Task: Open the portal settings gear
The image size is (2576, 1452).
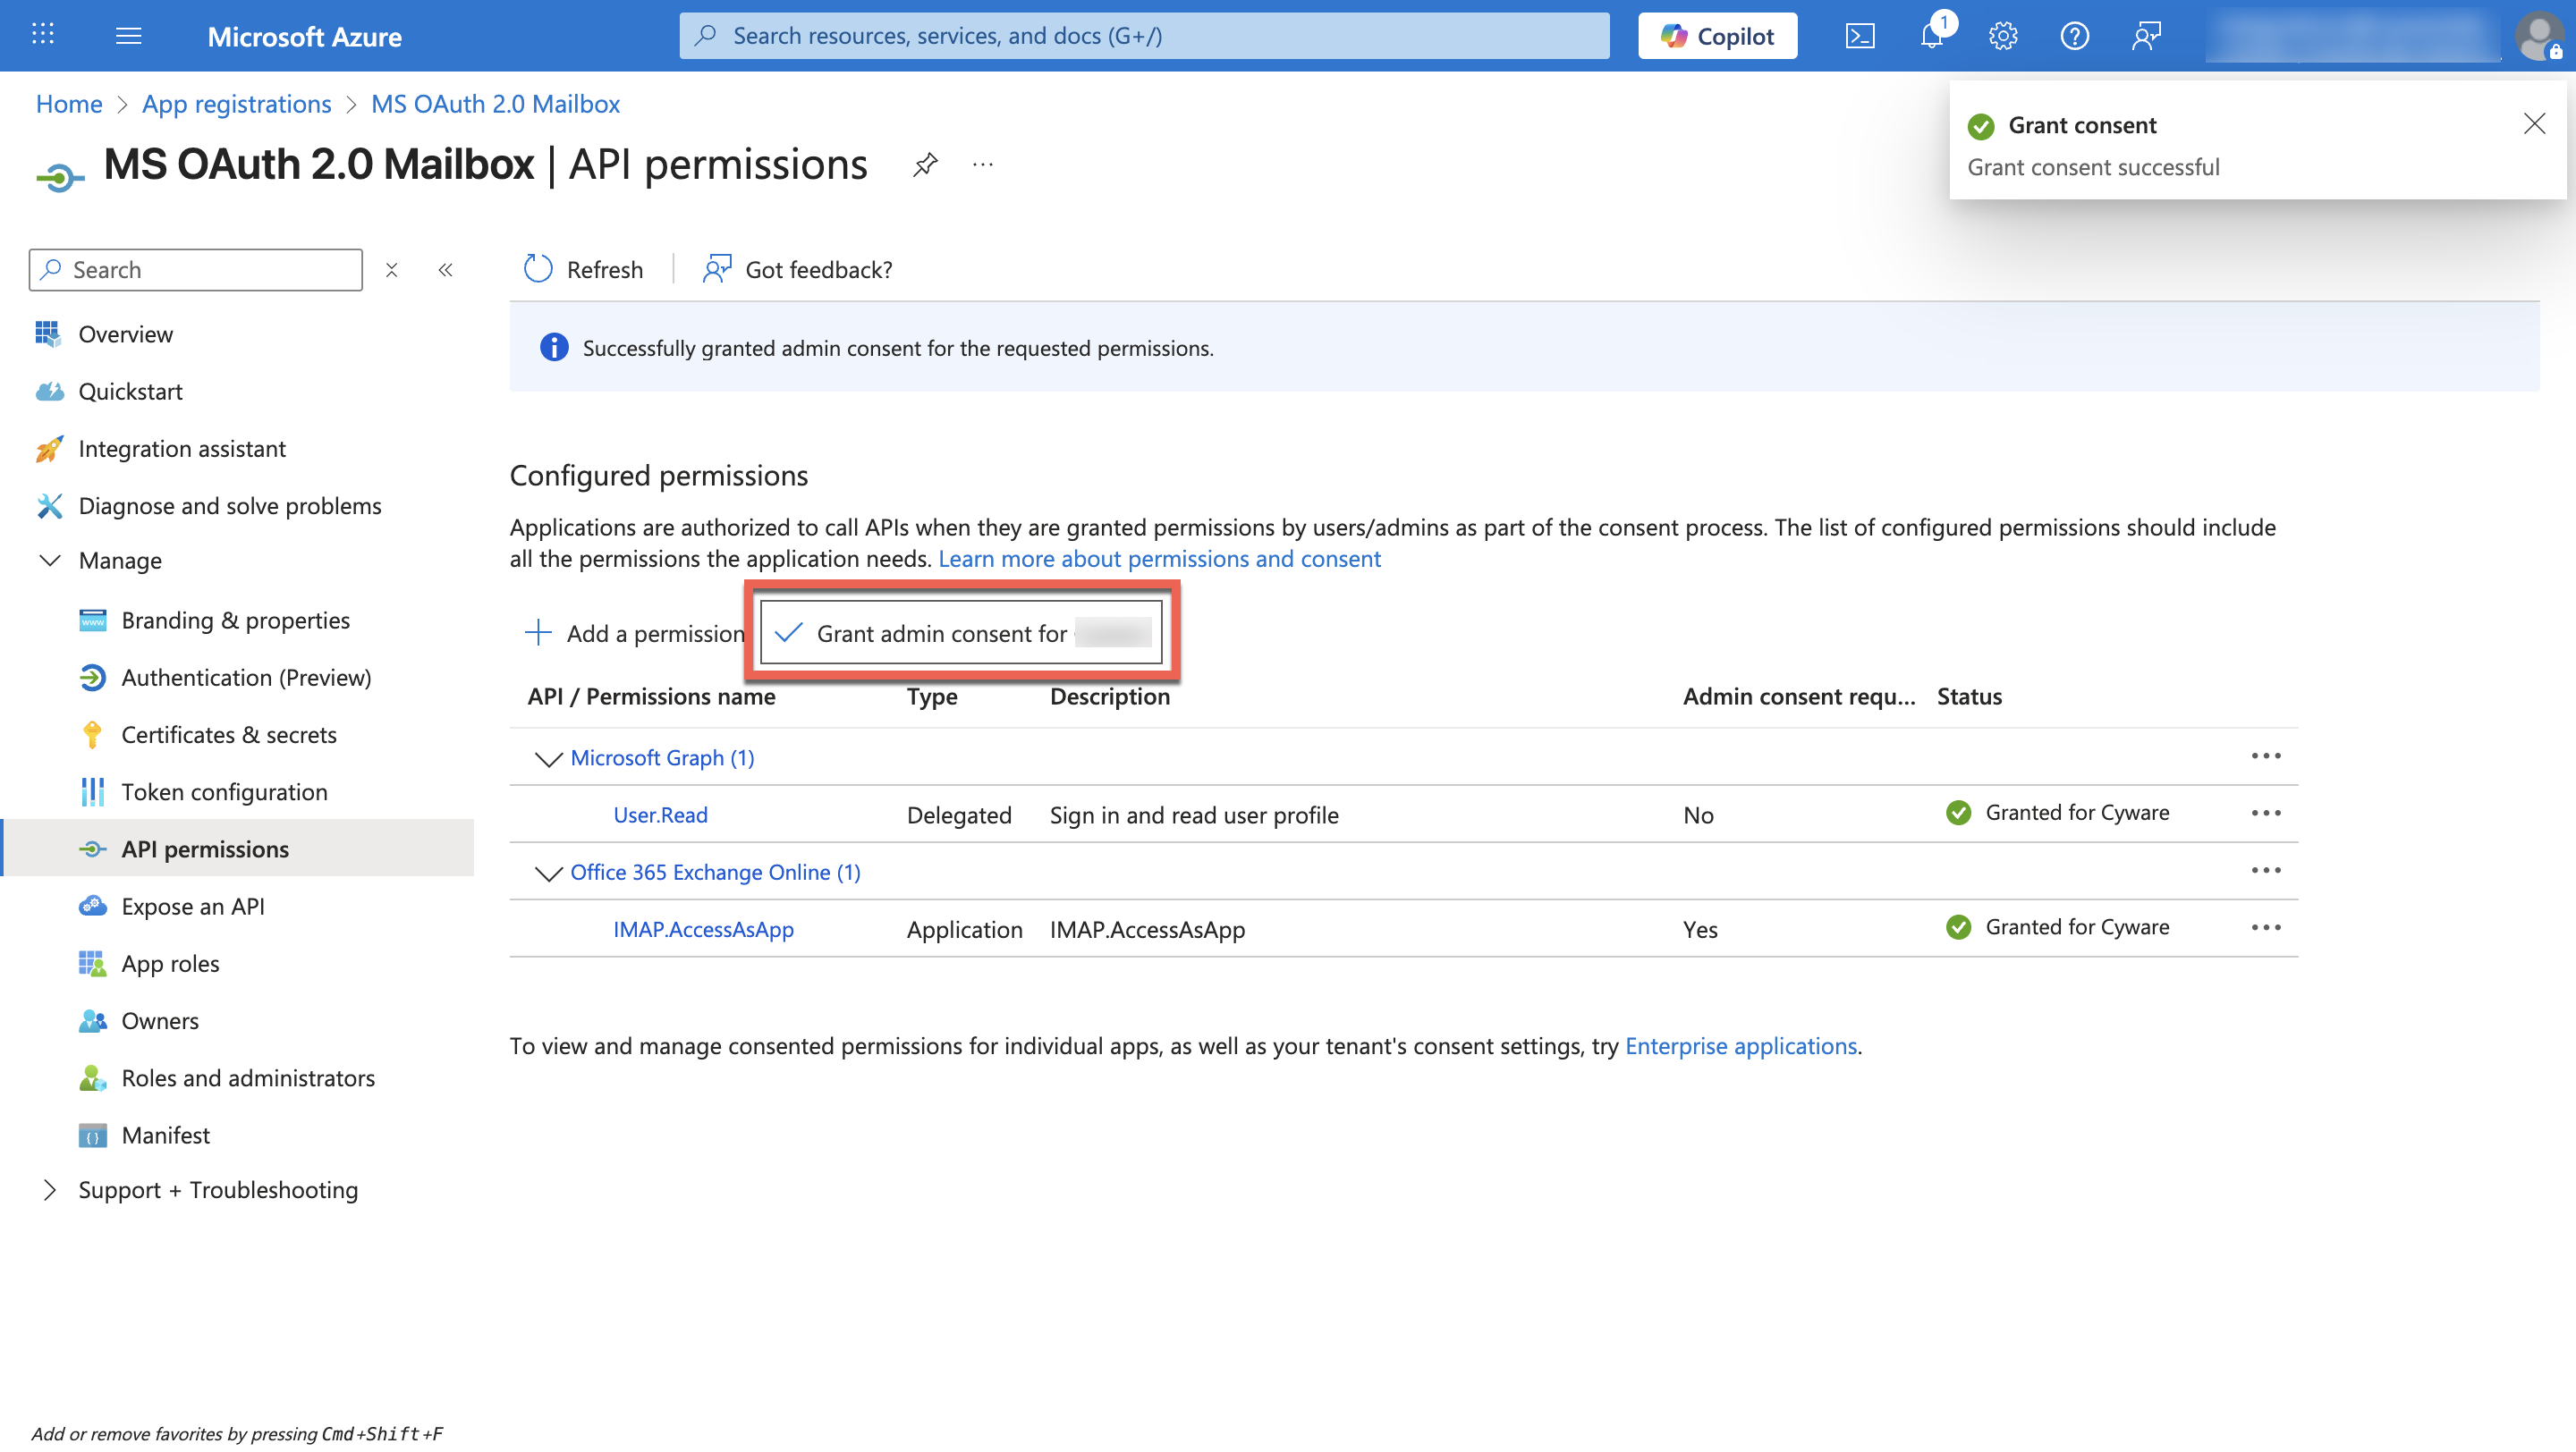Action: (2003, 36)
